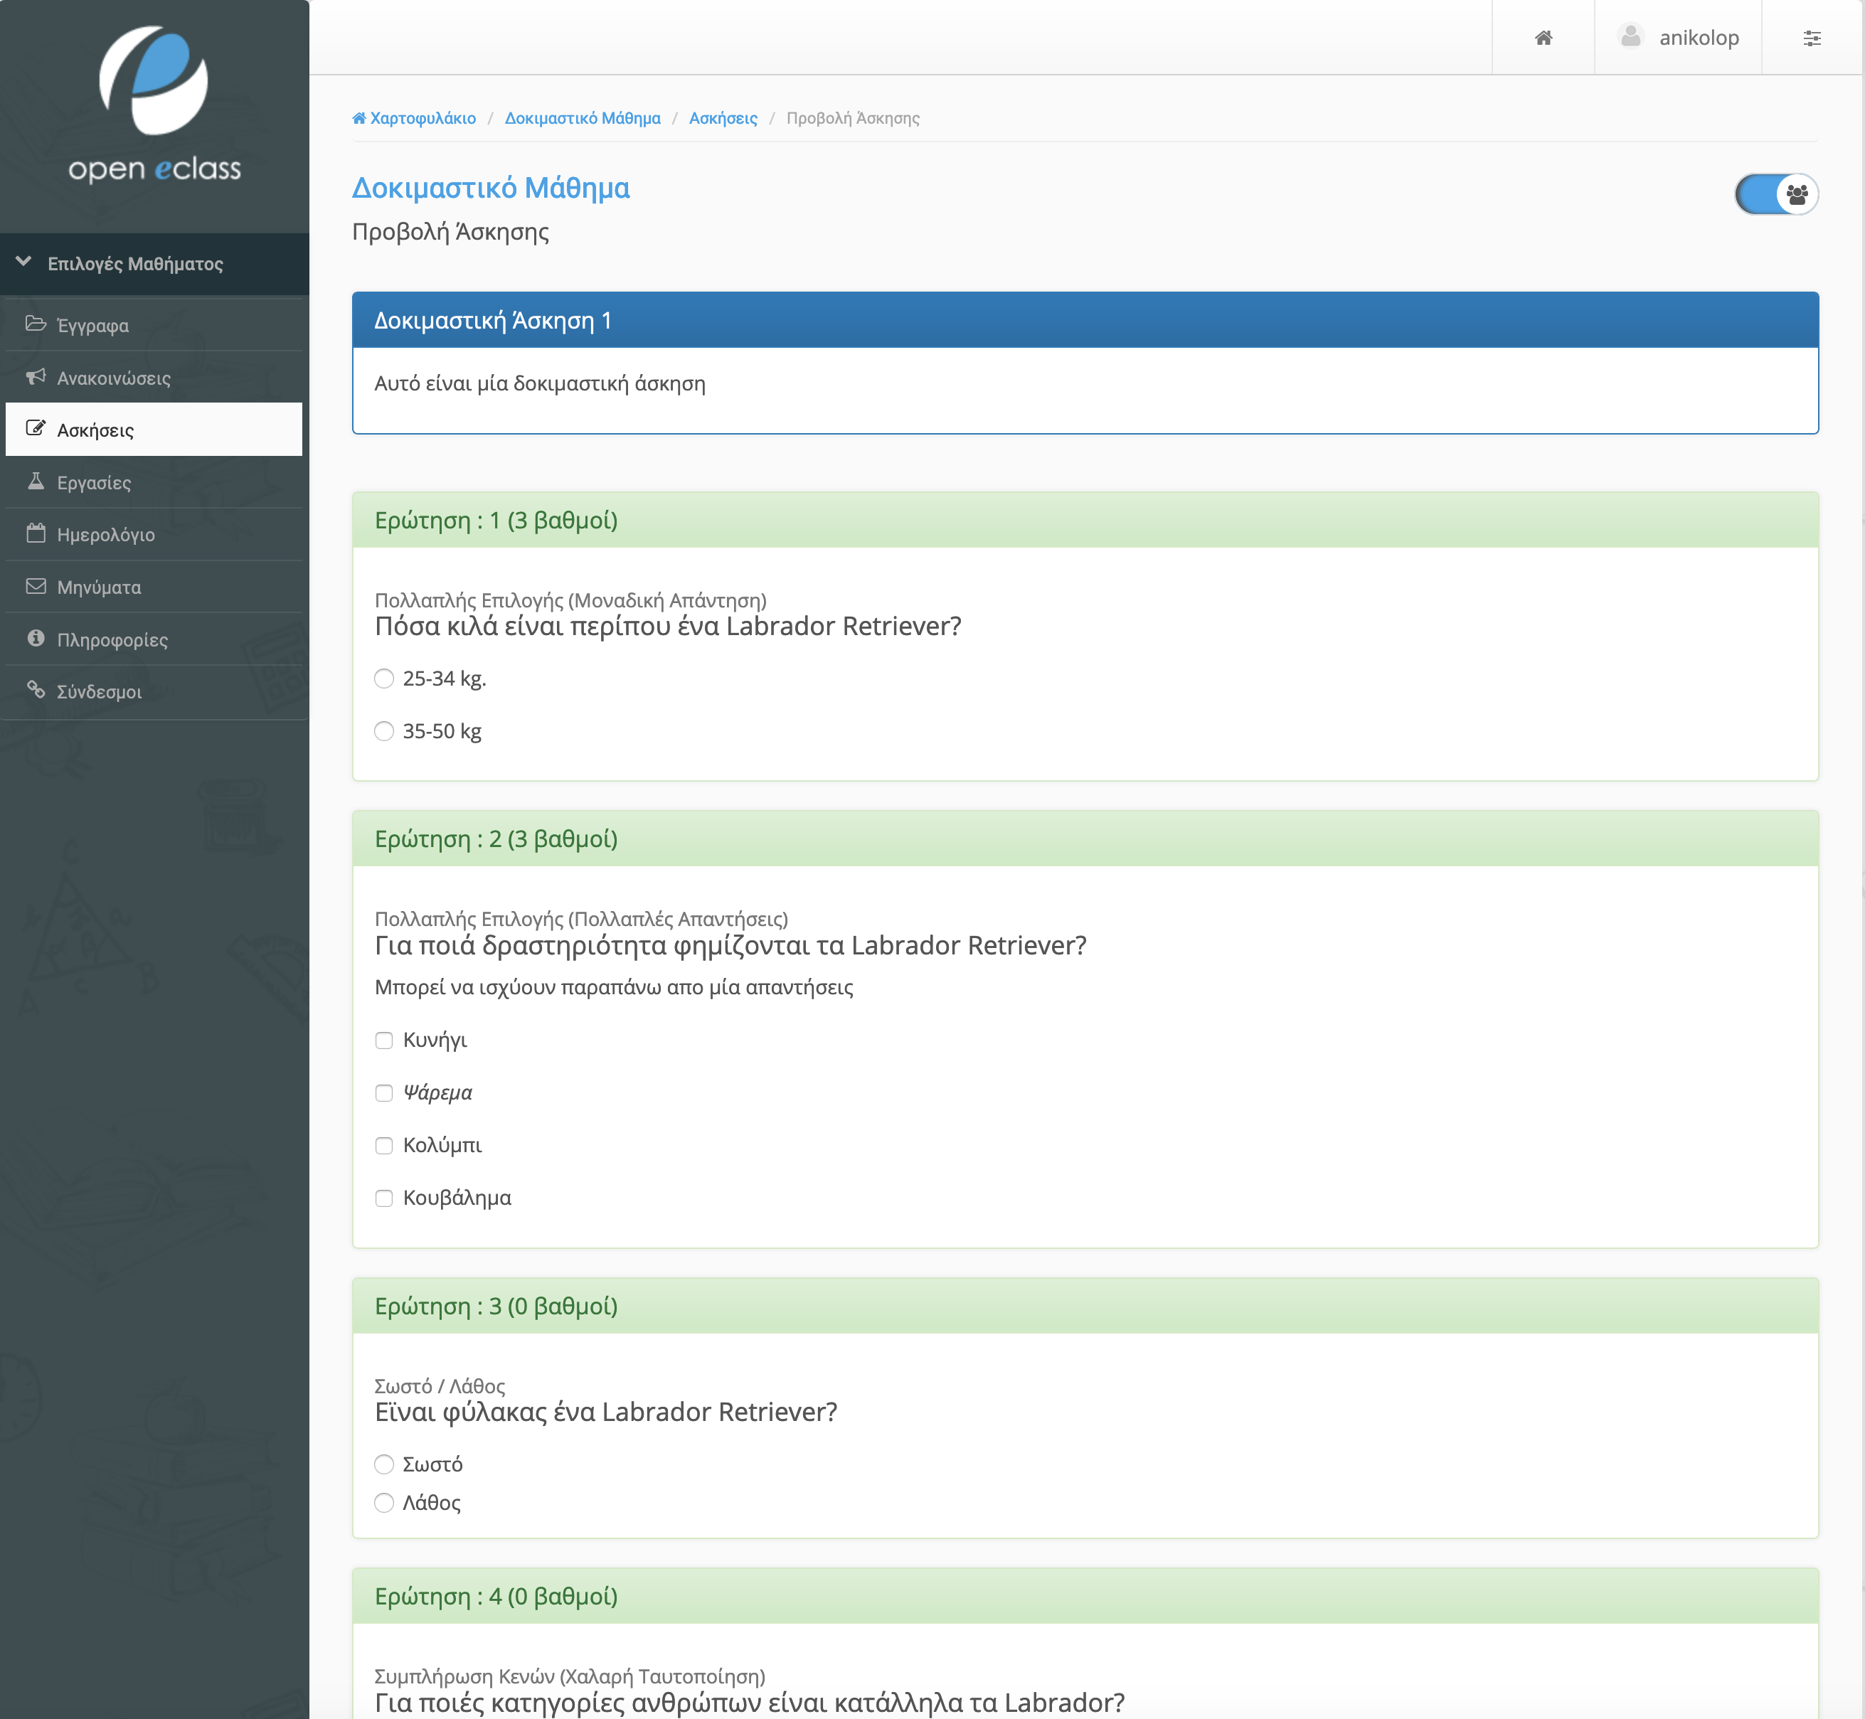Select the Σωστό radio button
Viewport: 1865px width, 1719px height.
coord(384,1465)
